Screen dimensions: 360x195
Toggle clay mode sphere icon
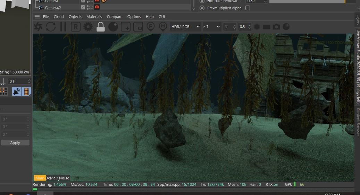click(x=113, y=27)
